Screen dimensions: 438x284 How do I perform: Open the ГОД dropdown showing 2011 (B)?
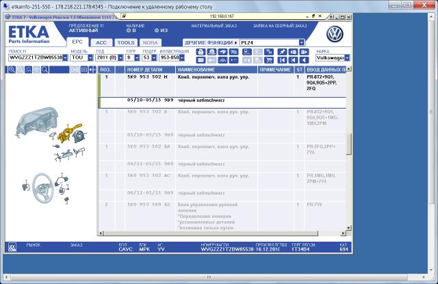120,58
